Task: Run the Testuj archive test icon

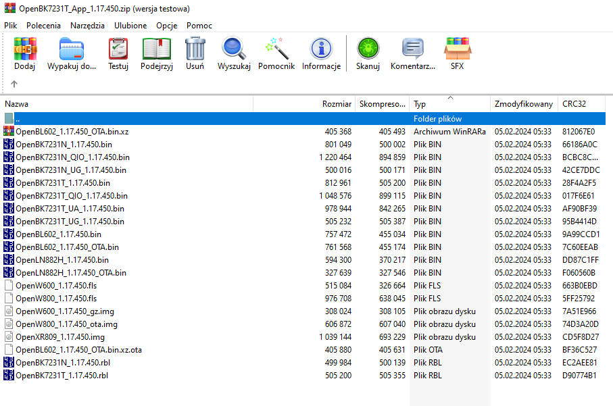Action: click(118, 49)
